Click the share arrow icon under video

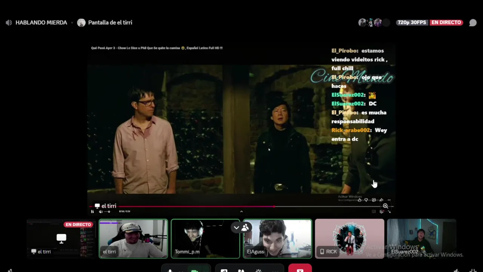pyautogui.click(x=381, y=200)
